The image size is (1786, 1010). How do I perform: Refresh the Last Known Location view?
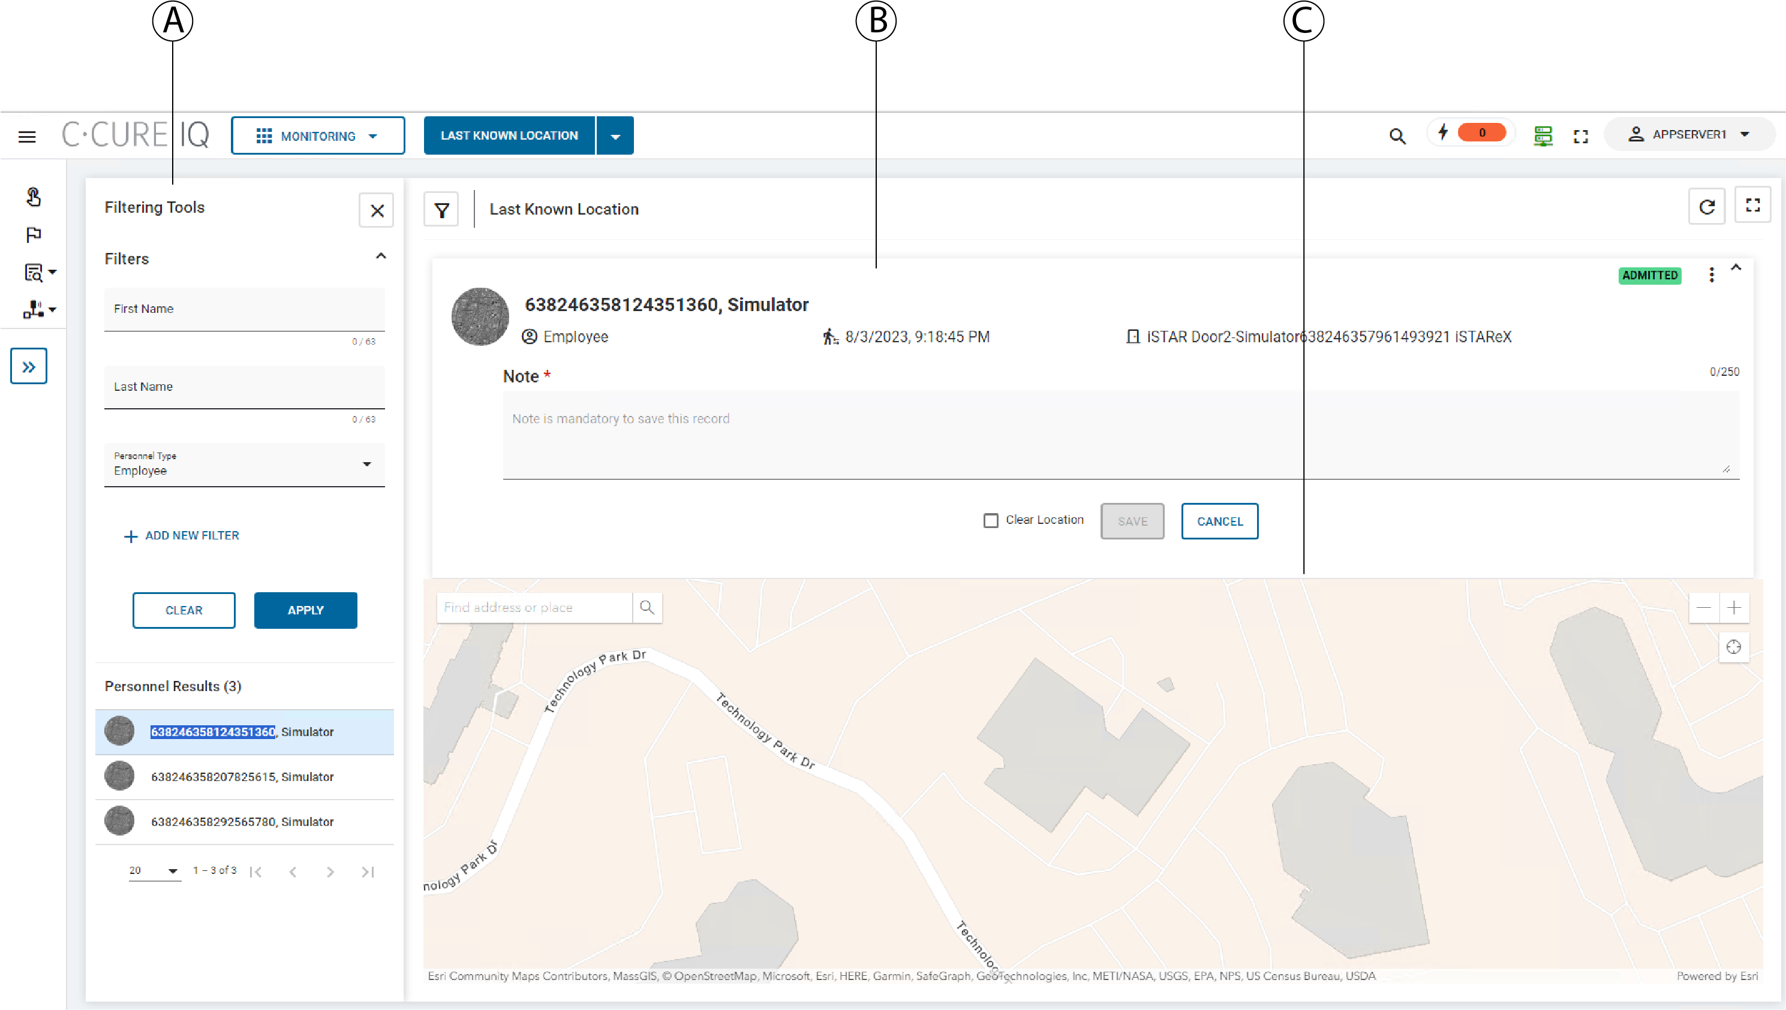pos(1706,207)
